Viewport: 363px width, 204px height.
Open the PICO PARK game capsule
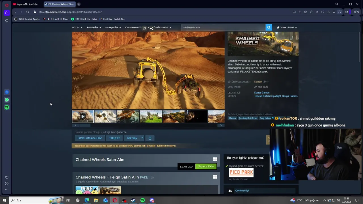coord(241,173)
